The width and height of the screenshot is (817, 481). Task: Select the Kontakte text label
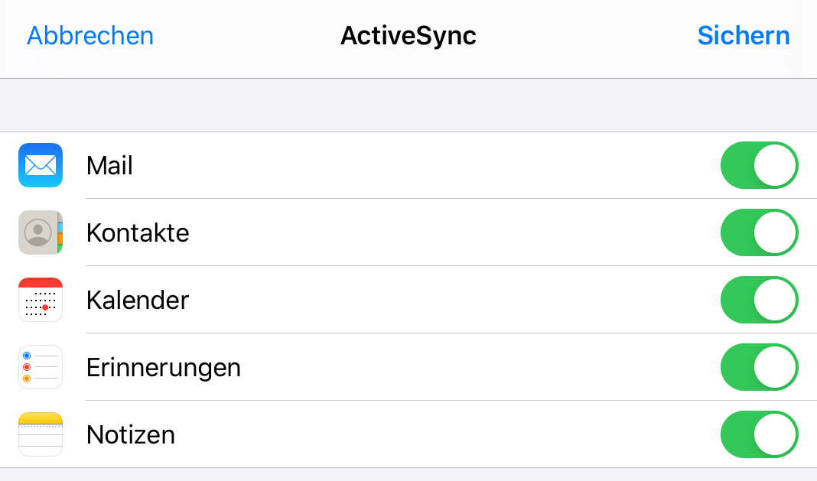(138, 232)
